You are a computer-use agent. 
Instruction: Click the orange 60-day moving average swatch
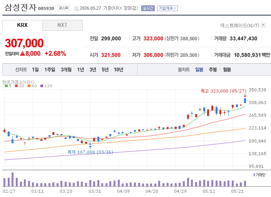click(x=29, y=86)
